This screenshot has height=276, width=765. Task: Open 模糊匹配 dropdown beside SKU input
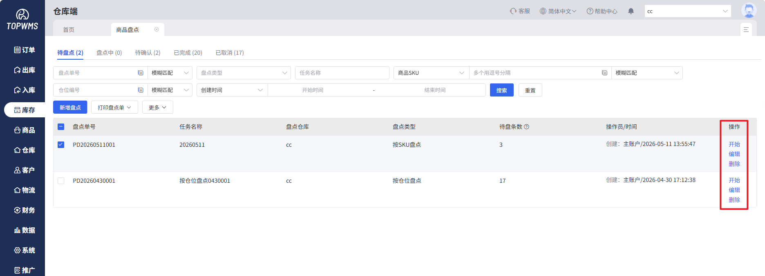coord(647,73)
